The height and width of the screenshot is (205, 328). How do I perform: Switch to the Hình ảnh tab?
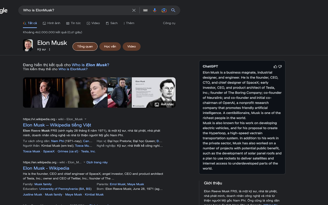(52, 23)
